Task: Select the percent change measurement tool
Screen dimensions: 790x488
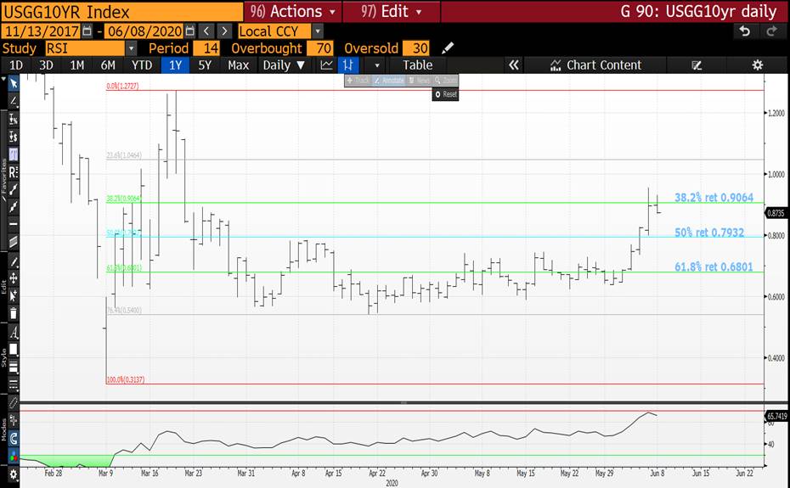Action: click(14, 119)
